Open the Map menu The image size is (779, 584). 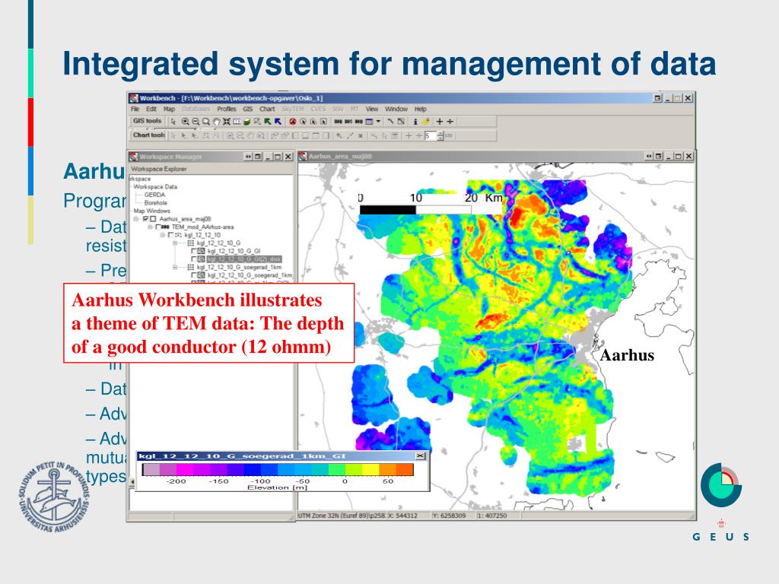click(x=169, y=109)
